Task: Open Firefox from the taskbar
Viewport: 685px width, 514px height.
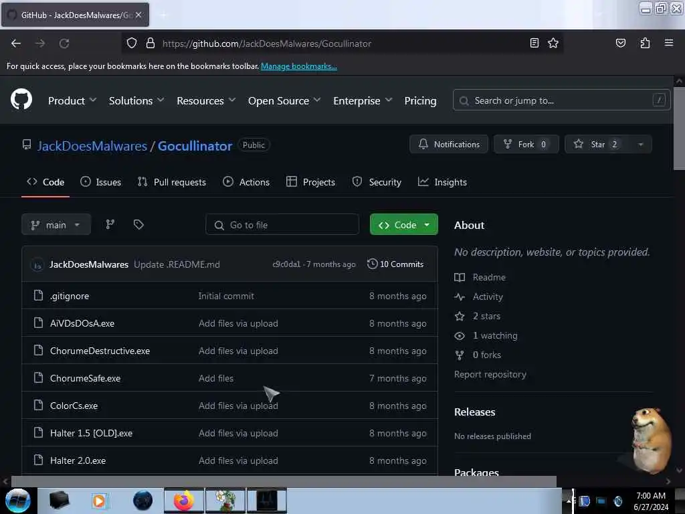Action: tap(184, 501)
